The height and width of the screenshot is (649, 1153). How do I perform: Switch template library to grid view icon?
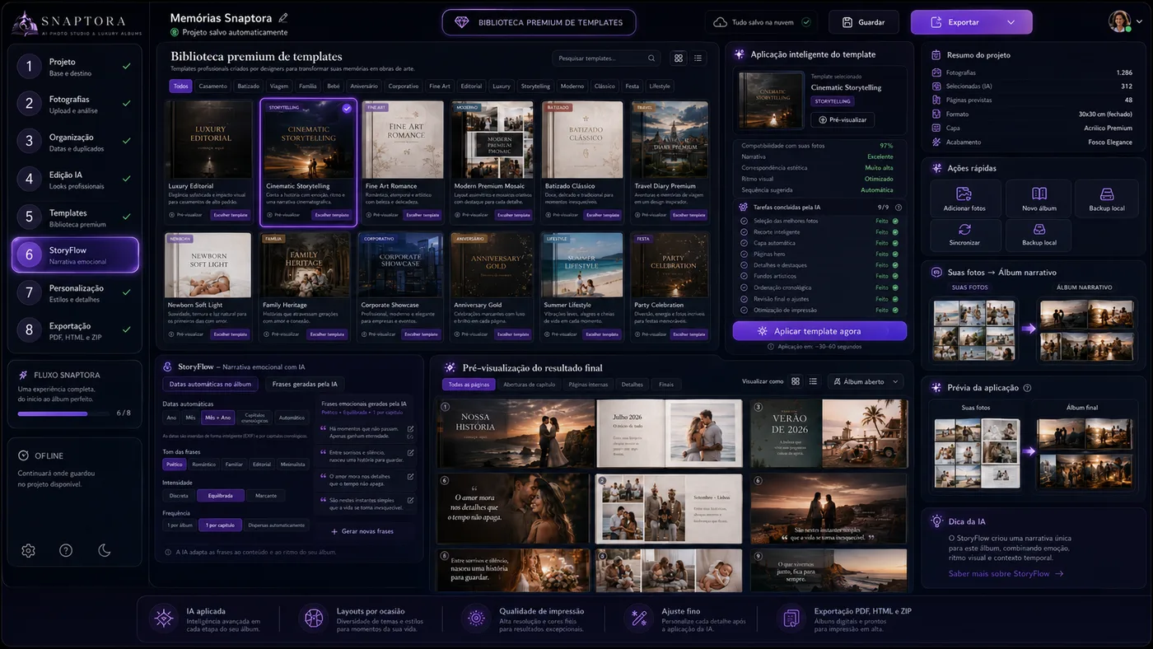click(679, 58)
